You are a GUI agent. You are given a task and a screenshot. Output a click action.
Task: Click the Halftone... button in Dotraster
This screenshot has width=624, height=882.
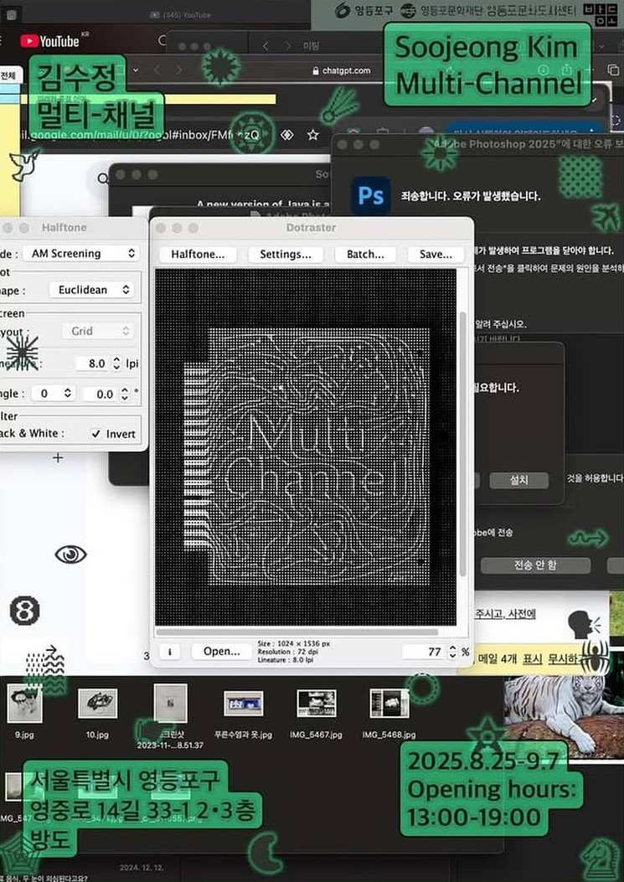198,255
